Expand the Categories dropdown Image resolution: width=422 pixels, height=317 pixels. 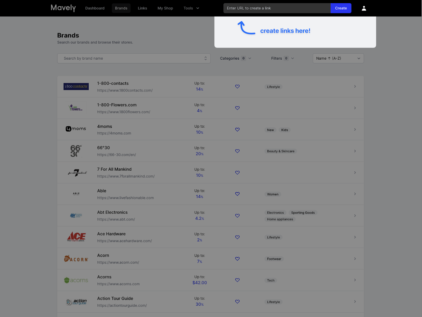coord(235,58)
